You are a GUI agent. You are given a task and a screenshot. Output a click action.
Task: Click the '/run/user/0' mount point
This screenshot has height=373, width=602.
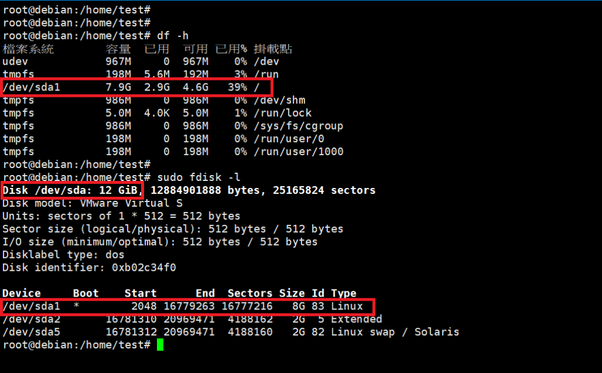pos(289,139)
